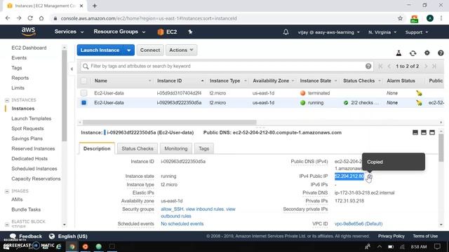Check the terminated Ec2-User-data instance checkbox
Image resolution: width=449 pixels, height=252 pixels.
pos(84,93)
